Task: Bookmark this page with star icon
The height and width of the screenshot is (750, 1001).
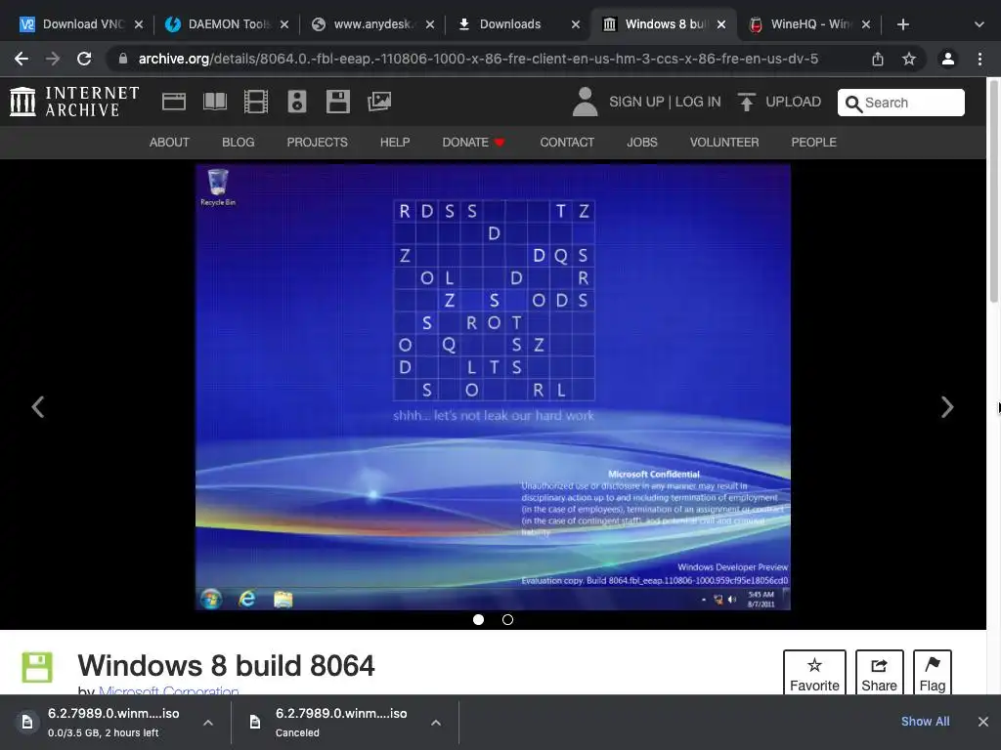Action: (909, 59)
